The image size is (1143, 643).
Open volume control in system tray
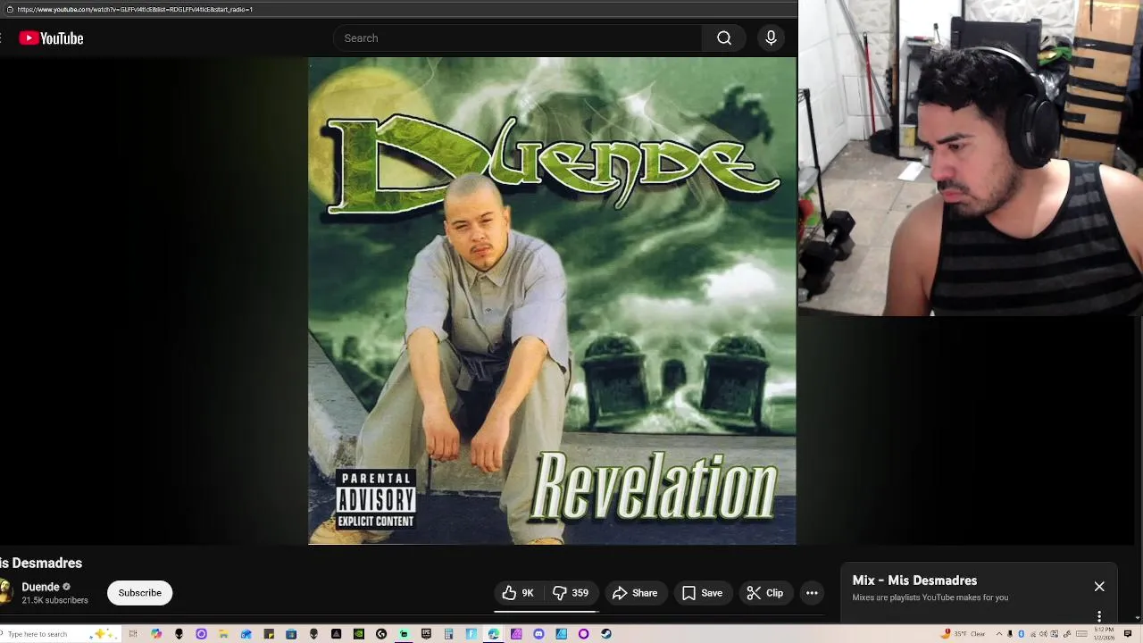tap(1043, 634)
